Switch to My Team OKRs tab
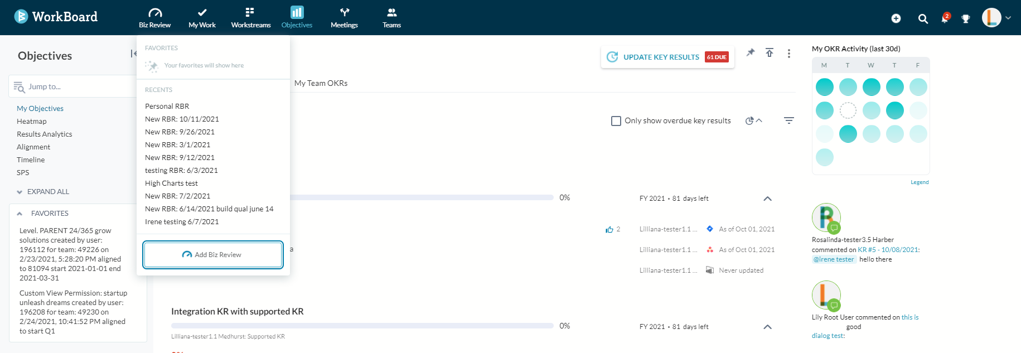 pyautogui.click(x=321, y=83)
